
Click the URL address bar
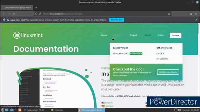102,14
